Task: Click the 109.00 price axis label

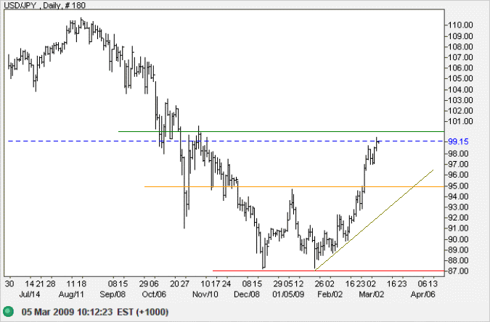Action: [x=460, y=36]
